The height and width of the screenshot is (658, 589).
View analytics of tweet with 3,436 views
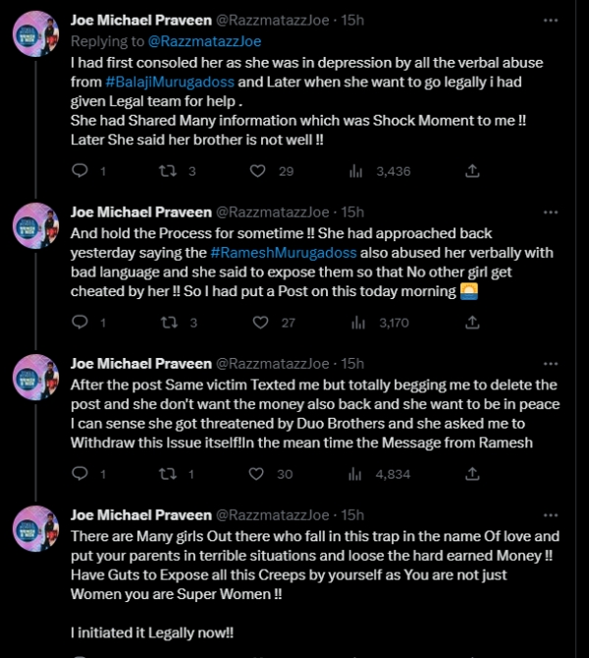pos(355,171)
